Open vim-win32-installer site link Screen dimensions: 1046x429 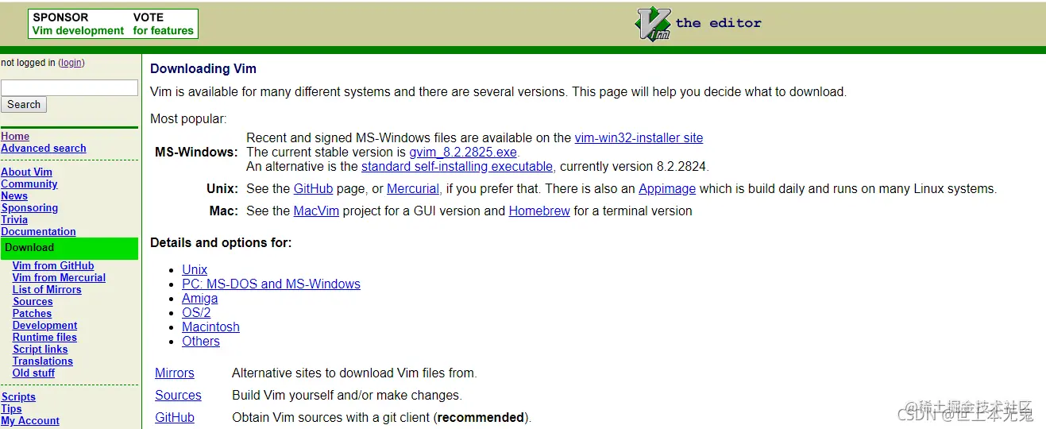(x=639, y=138)
